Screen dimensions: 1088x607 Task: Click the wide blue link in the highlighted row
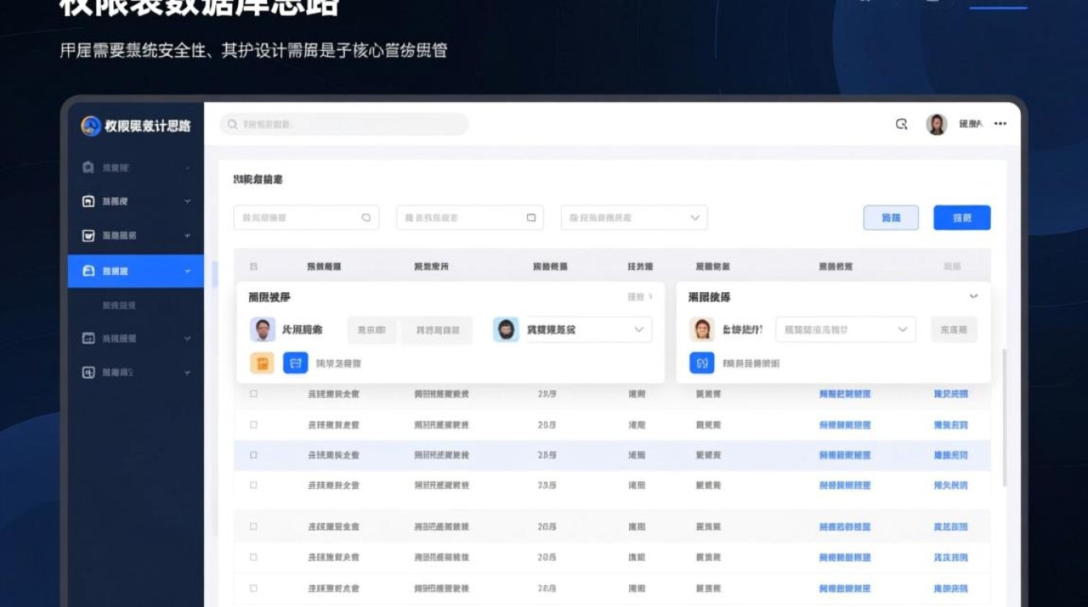(845, 456)
